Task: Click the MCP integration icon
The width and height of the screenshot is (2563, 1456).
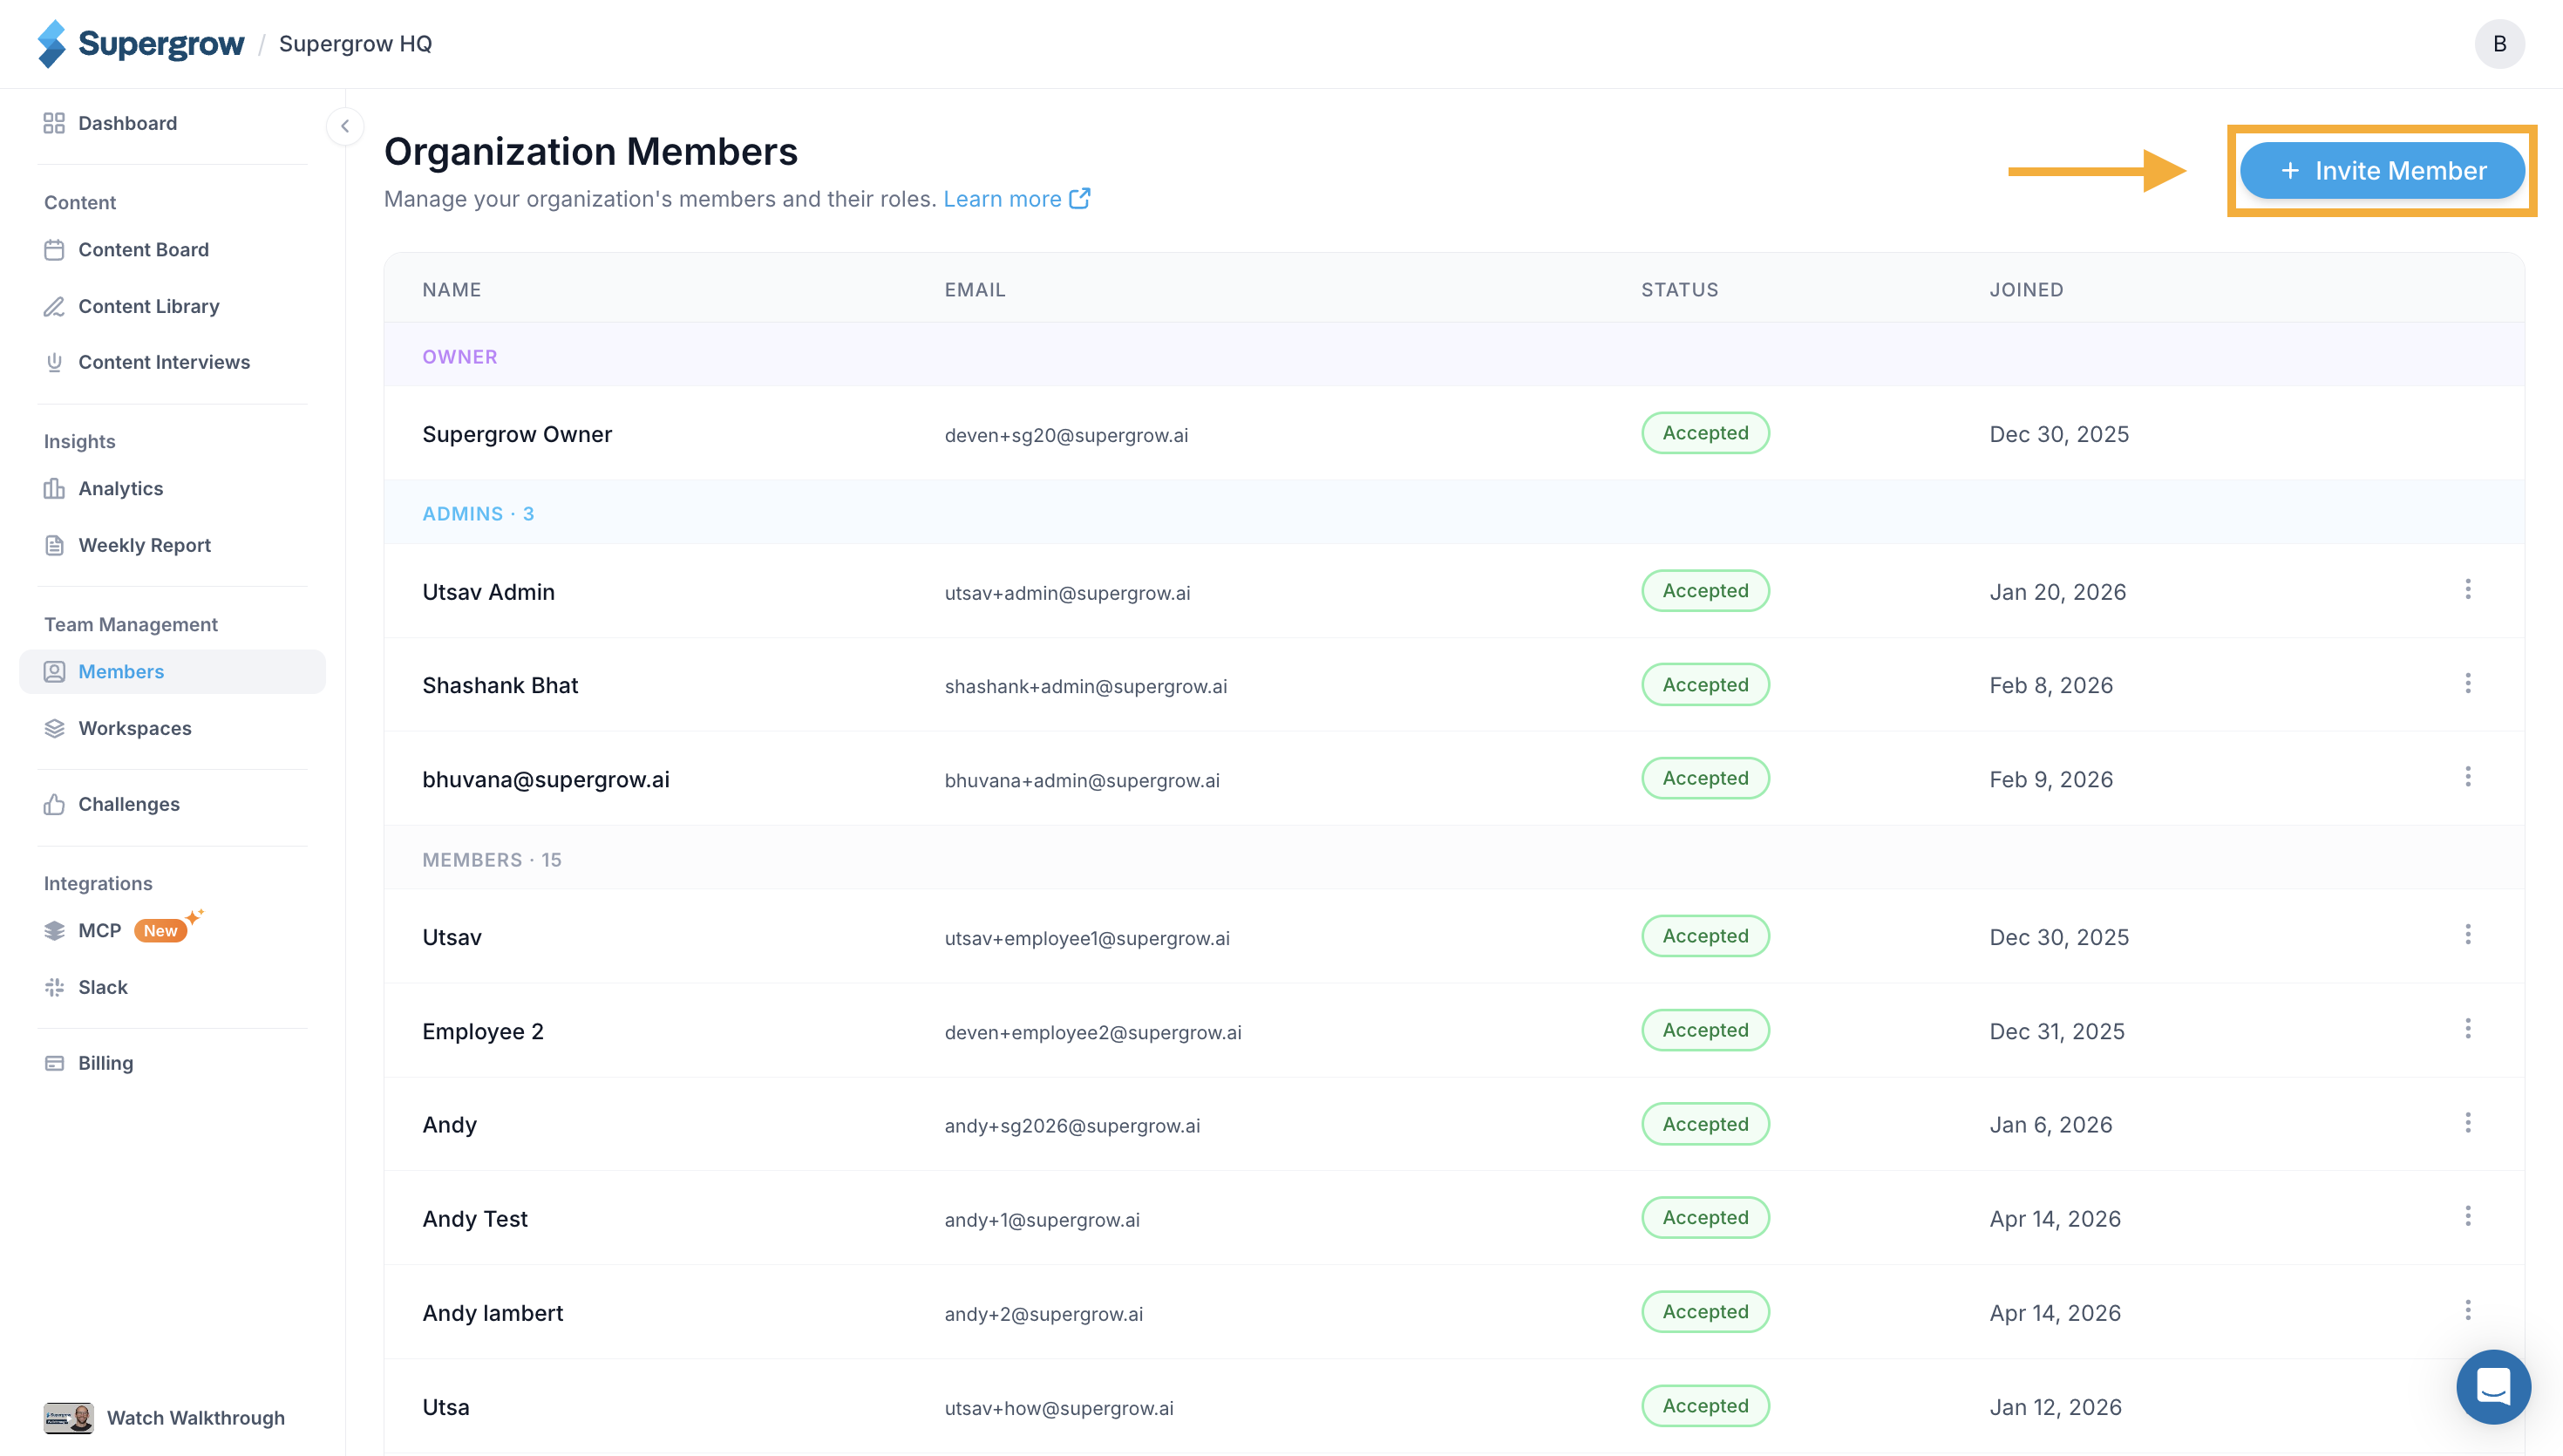Action: pyautogui.click(x=54, y=931)
